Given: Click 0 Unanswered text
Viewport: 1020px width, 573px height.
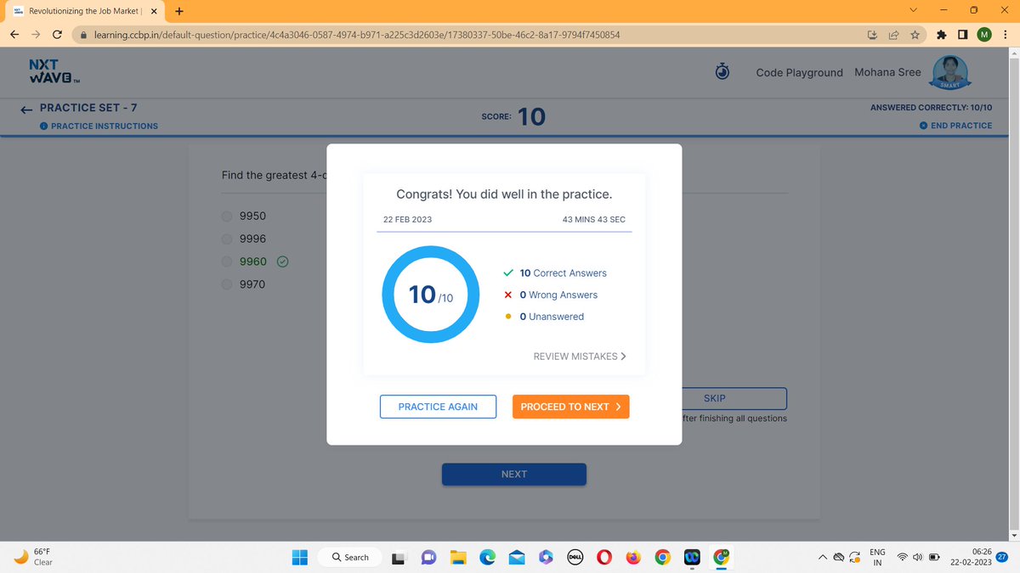Looking at the screenshot, I should (x=552, y=317).
